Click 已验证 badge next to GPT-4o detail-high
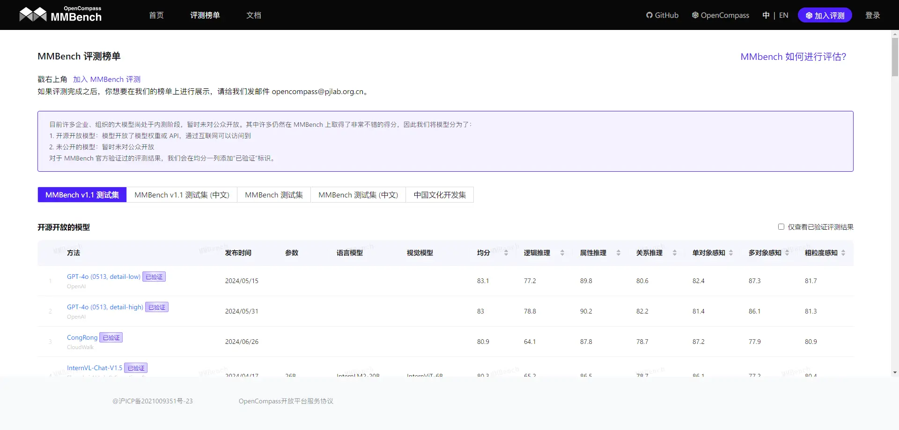 pyautogui.click(x=157, y=307)
